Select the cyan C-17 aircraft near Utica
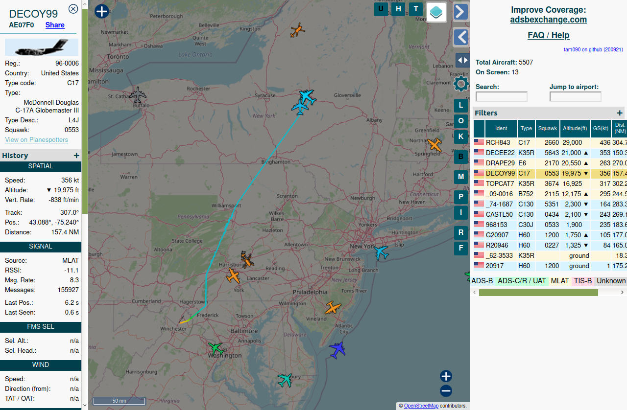This screenshot has height=410, width=627. coord(307,97)
